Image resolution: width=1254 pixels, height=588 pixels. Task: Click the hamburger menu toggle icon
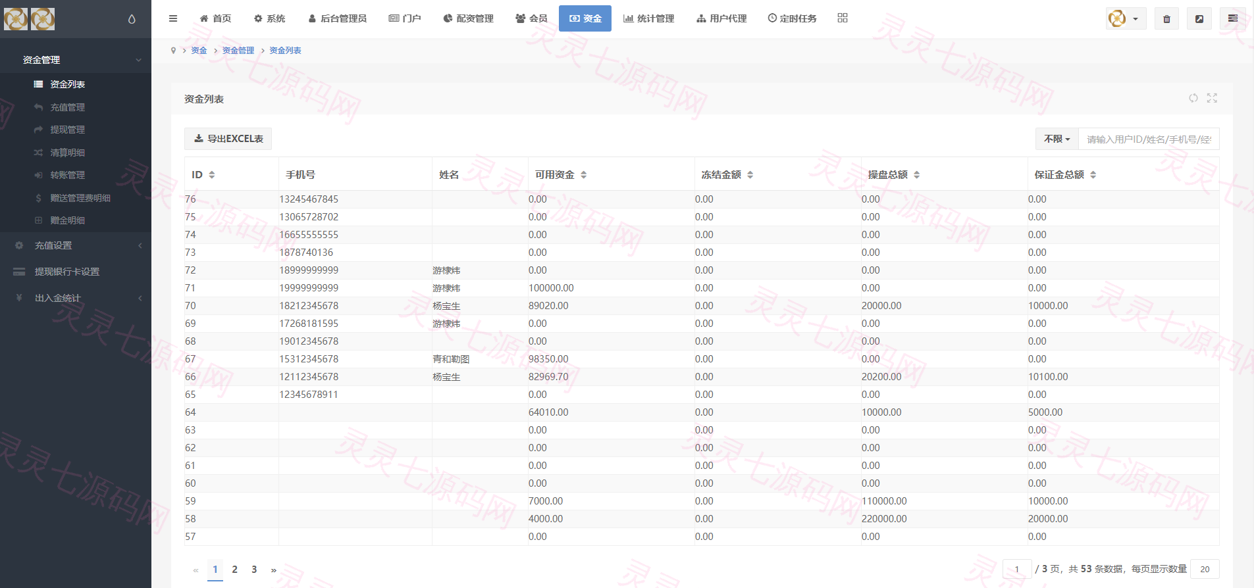pos(173,18)
